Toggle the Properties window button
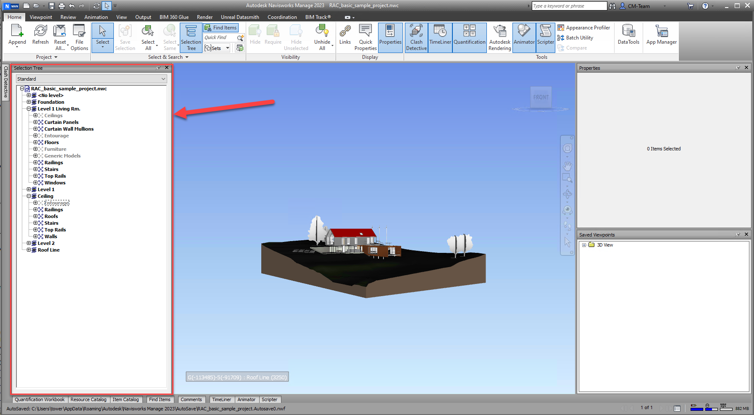 (390, 37)
